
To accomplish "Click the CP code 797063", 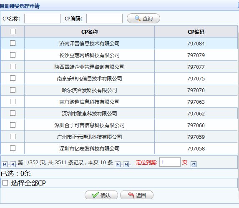I will click(196, 102).
